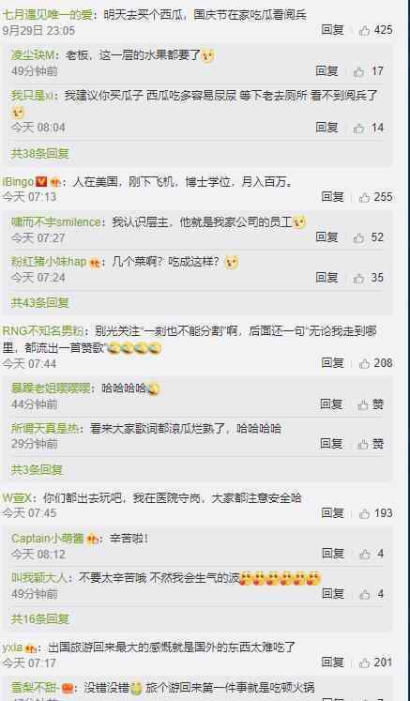Open the Captain小萌酱 username link
Viewport: 410px width, 701px height.
[x=48, y=539]
